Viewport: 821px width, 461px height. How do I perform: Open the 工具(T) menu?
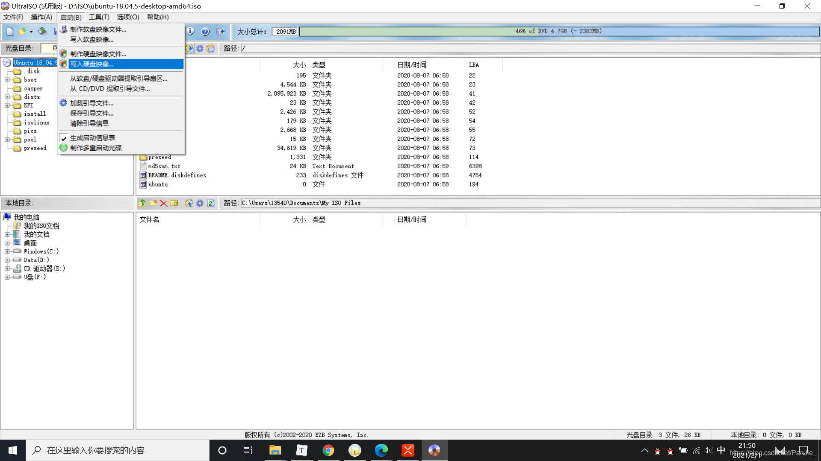coord(99,17)
